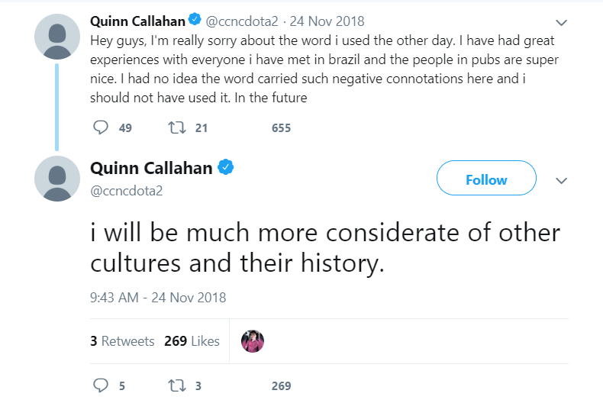View the 269 Likes list
The height and width of the screenshot is (400, 603).
[192, 341]
